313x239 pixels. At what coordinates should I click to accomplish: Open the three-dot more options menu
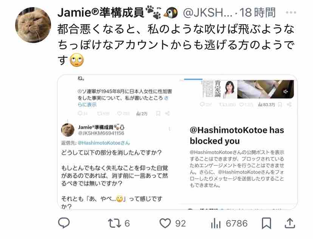291,12
